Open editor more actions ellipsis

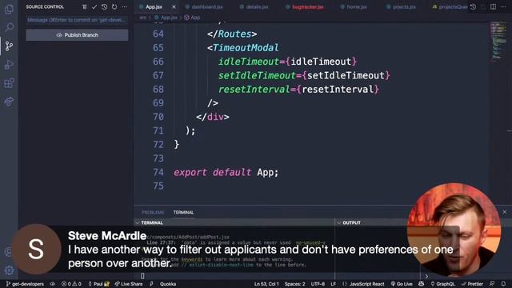[503, 7]
